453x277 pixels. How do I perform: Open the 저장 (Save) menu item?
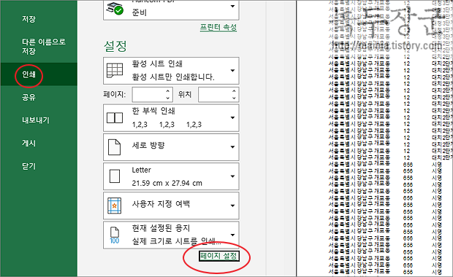[28, 19]
